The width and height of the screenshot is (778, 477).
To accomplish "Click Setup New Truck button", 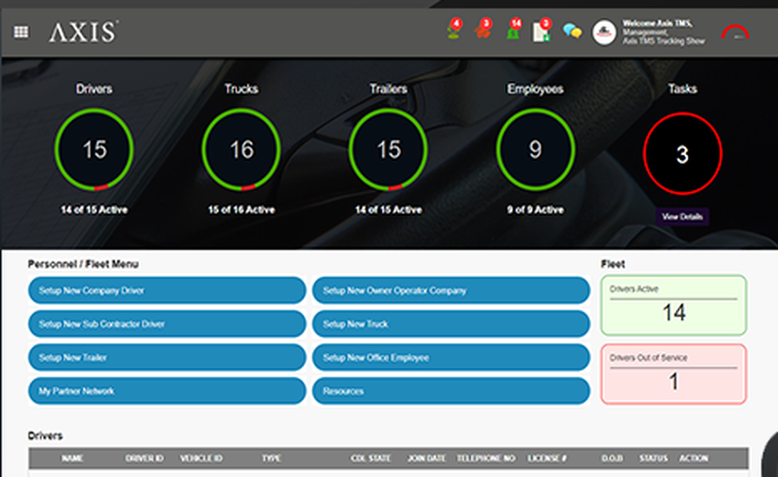I will pyautogui.click(x=451, y=324).
